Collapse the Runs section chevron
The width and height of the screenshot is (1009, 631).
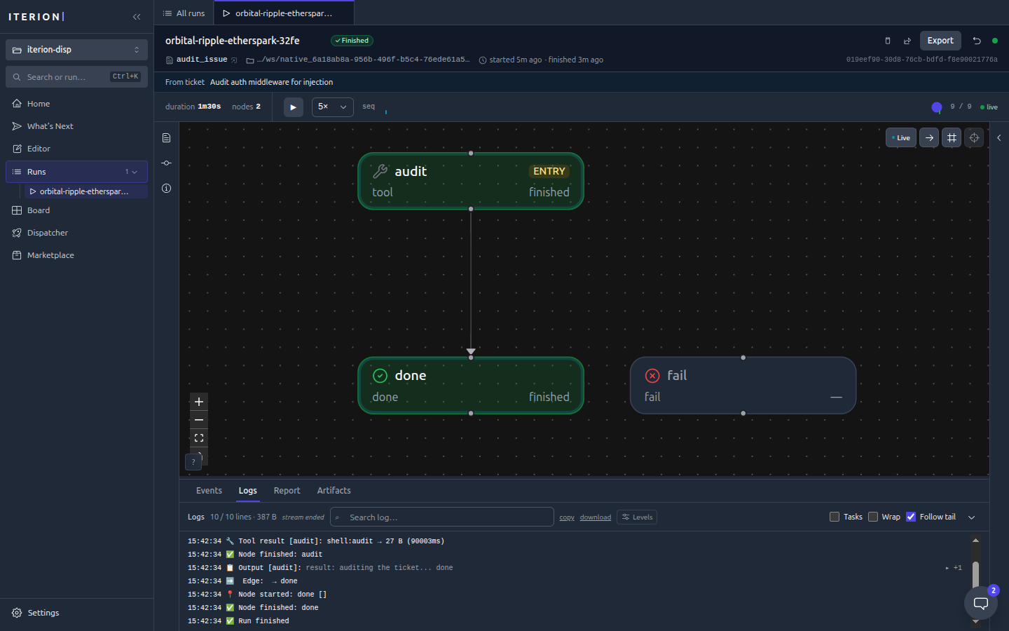tap(135, 172)
